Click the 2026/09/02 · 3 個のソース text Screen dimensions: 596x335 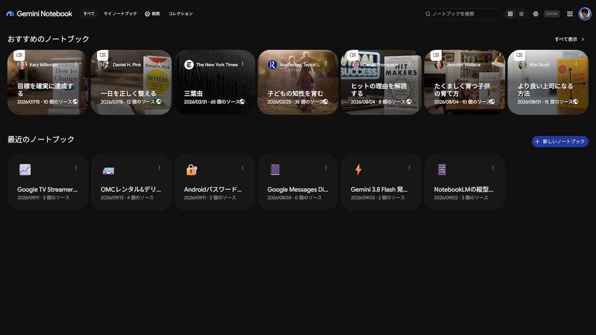(461, 198)
